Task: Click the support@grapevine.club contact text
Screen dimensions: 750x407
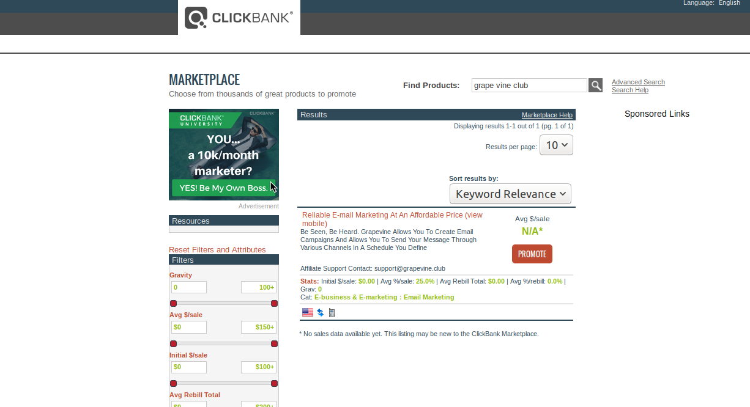Action: 410,268
